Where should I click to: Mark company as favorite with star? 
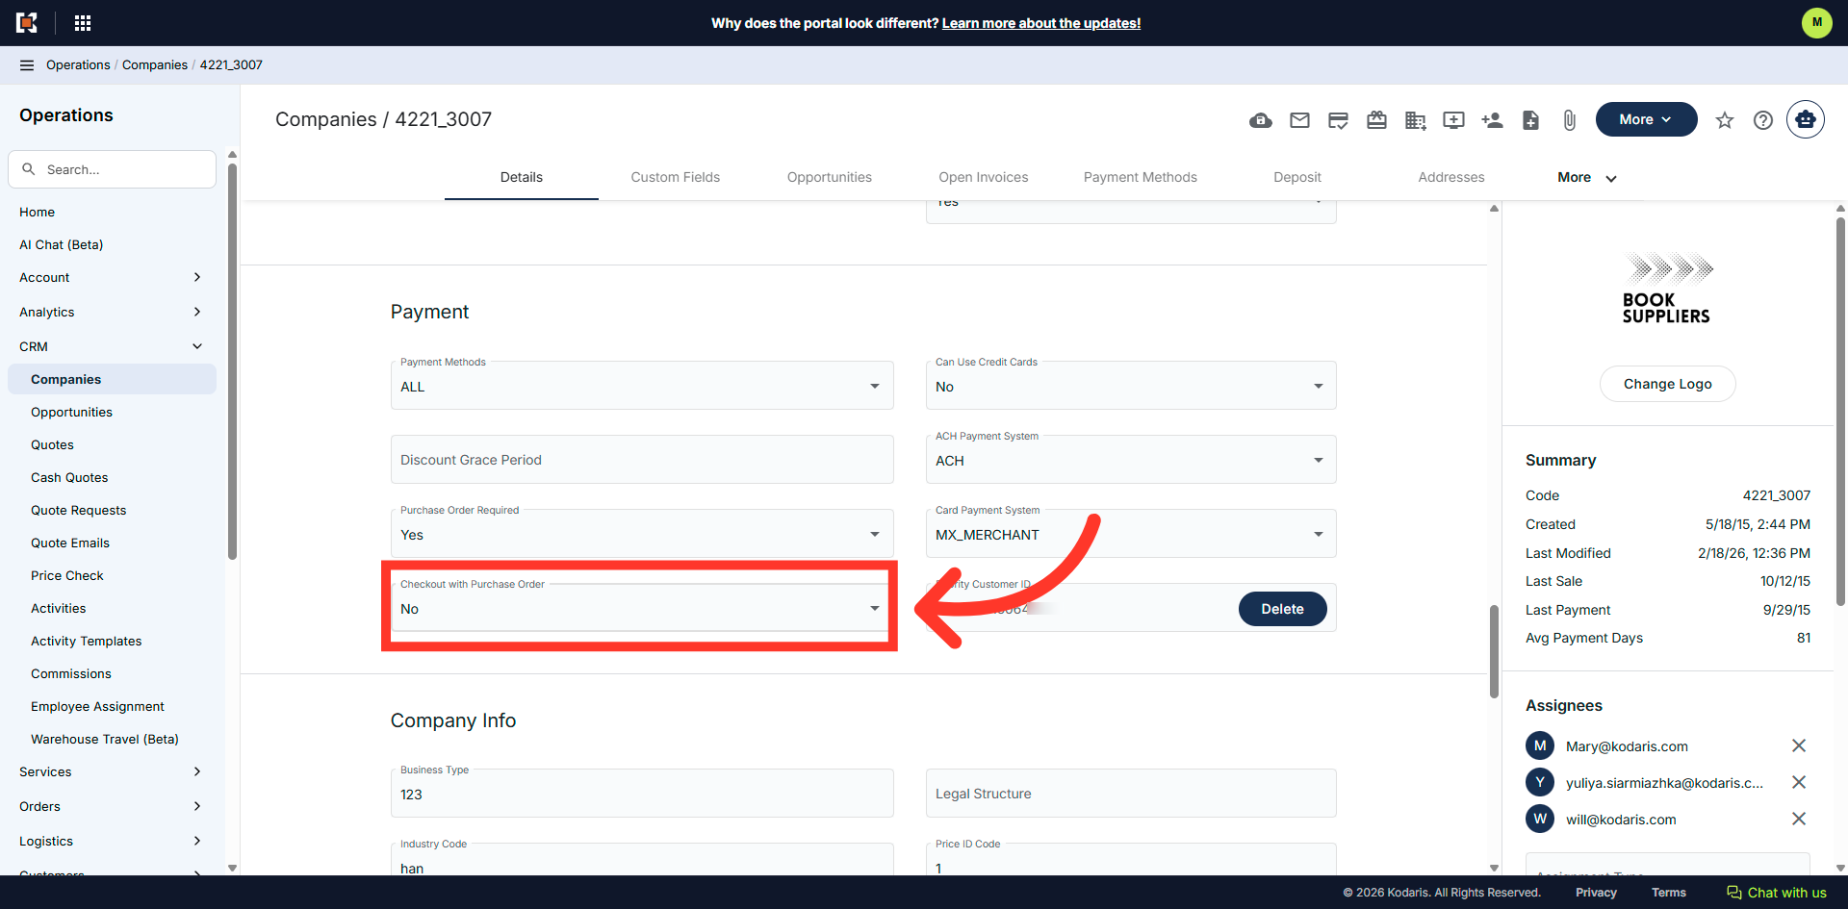pos(1725,120)
